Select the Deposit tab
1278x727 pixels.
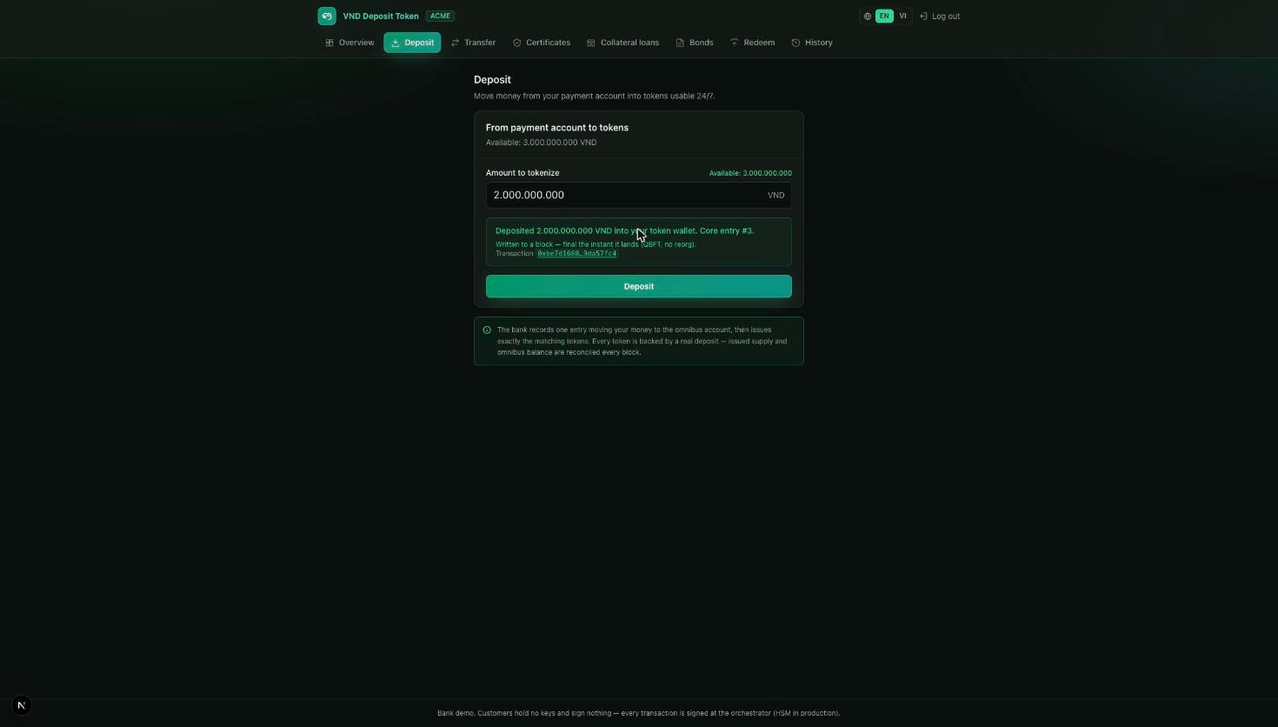[x=412, y=43]
